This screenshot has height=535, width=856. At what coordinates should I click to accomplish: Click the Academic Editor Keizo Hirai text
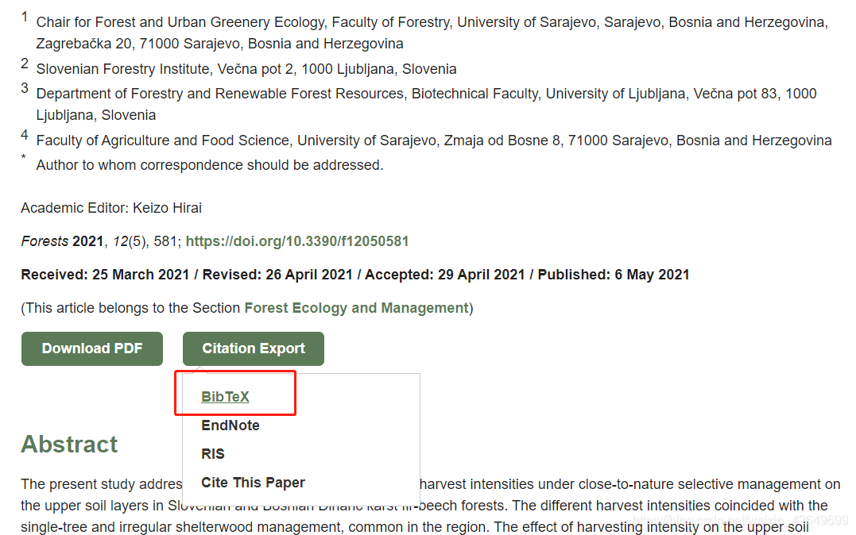point(111,208)
